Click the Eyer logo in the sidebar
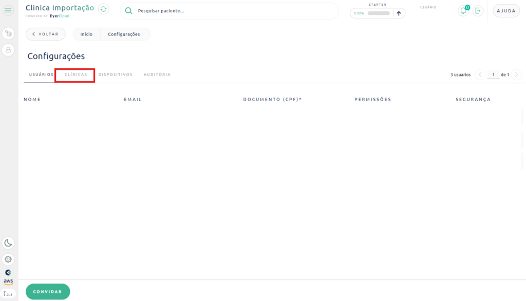The height and width of the screenshot is (301, 526). tap(8, 272)
